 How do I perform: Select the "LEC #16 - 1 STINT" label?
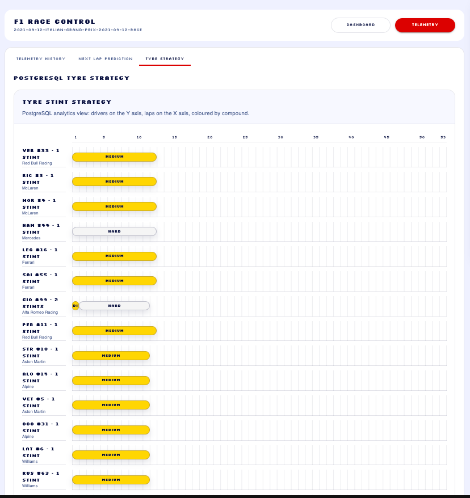pyautogui.click(x=40, y=253)
